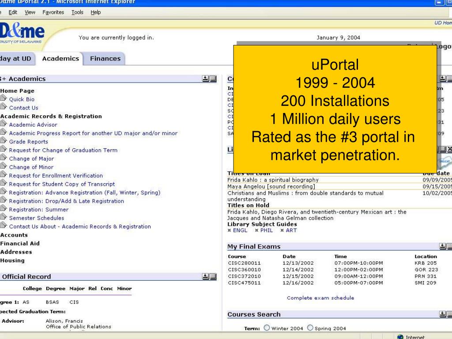
Task: Open the Complete exam schedule link
Action: (320, 298)
